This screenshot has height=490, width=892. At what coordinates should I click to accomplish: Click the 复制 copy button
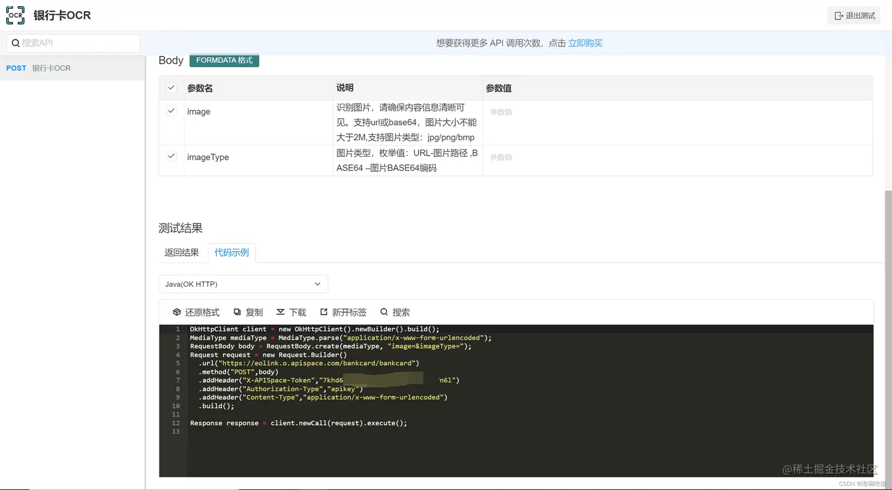point(248,312)
